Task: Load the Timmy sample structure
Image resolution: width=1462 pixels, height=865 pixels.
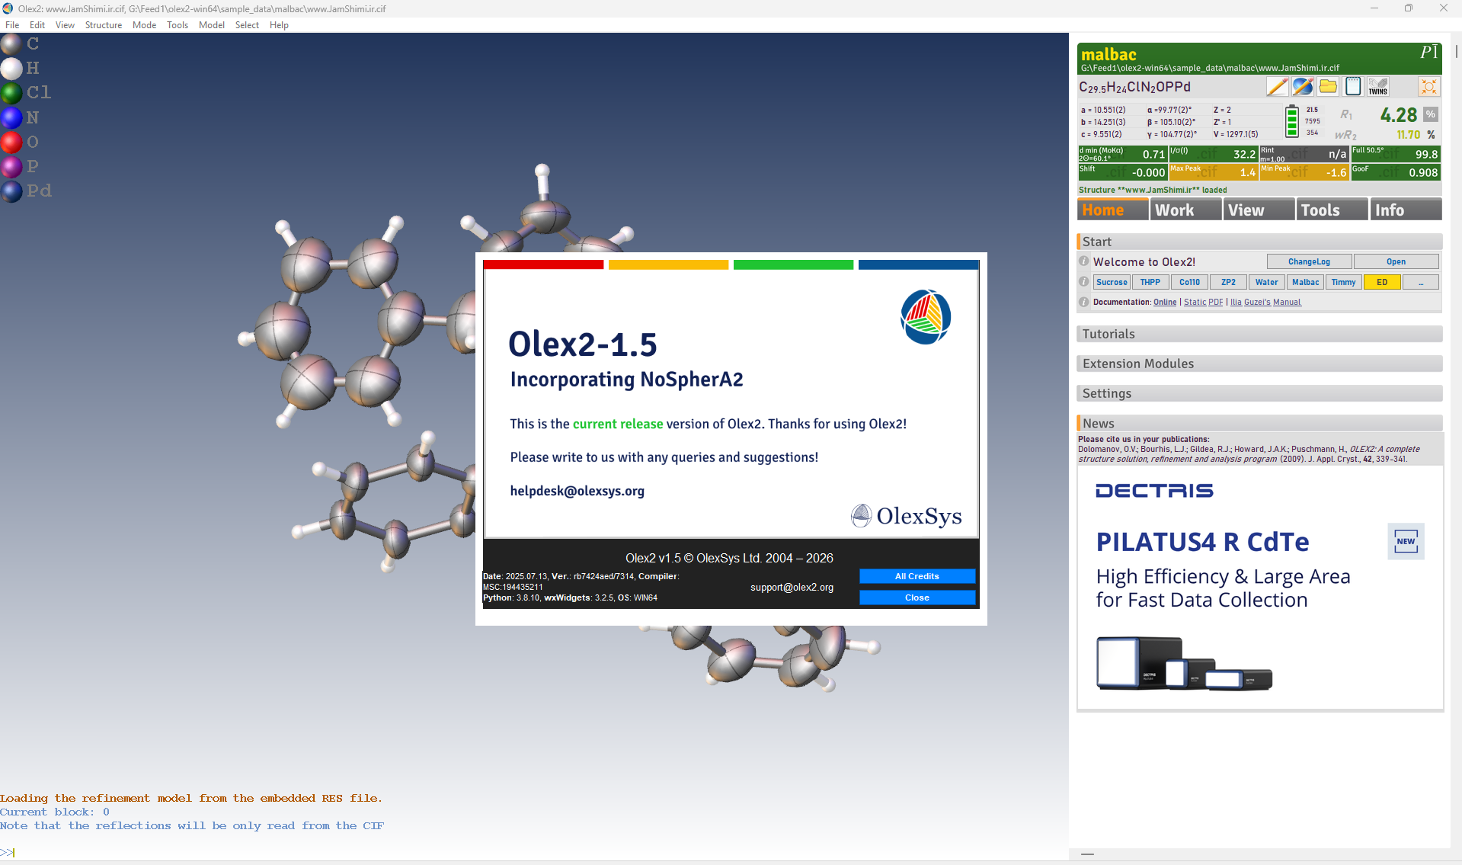Action: [1344, 282]
